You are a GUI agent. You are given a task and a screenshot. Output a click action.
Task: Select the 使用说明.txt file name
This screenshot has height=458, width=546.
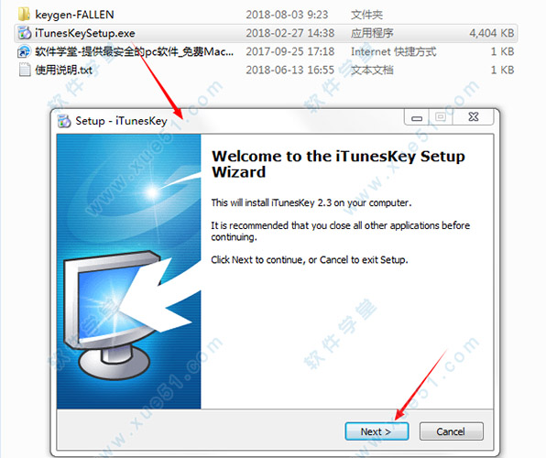64,70
